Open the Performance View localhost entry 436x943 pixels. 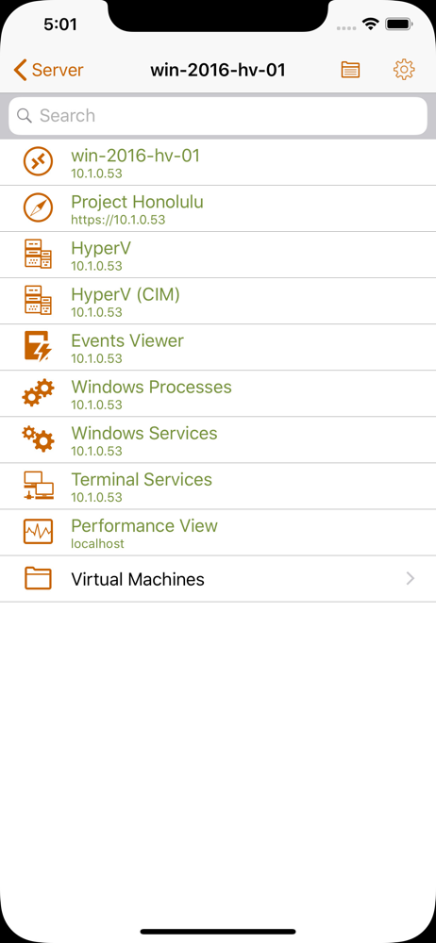point(218,533)
